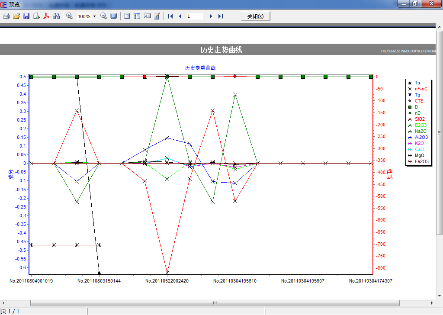This screenshot has height=315, width=443.
Task: Click the Fe2O3 legend entry
Action: pos(418,161)
